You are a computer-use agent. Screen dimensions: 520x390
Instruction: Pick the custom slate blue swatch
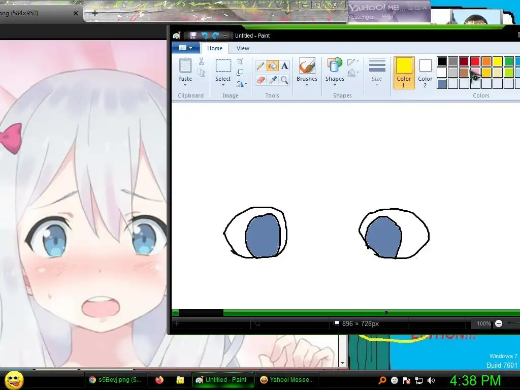tap(441, 84)
